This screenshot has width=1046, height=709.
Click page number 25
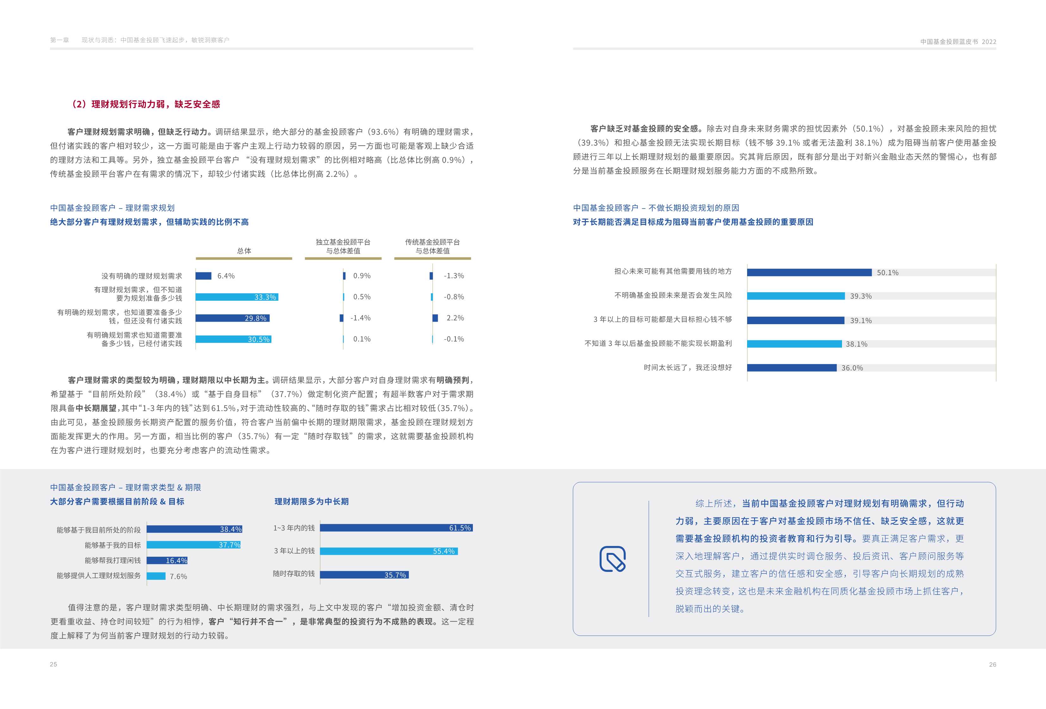53,664
